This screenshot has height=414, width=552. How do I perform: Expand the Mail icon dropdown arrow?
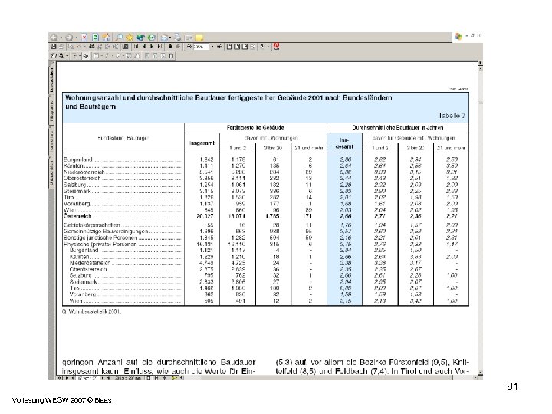tap(170, 38)
